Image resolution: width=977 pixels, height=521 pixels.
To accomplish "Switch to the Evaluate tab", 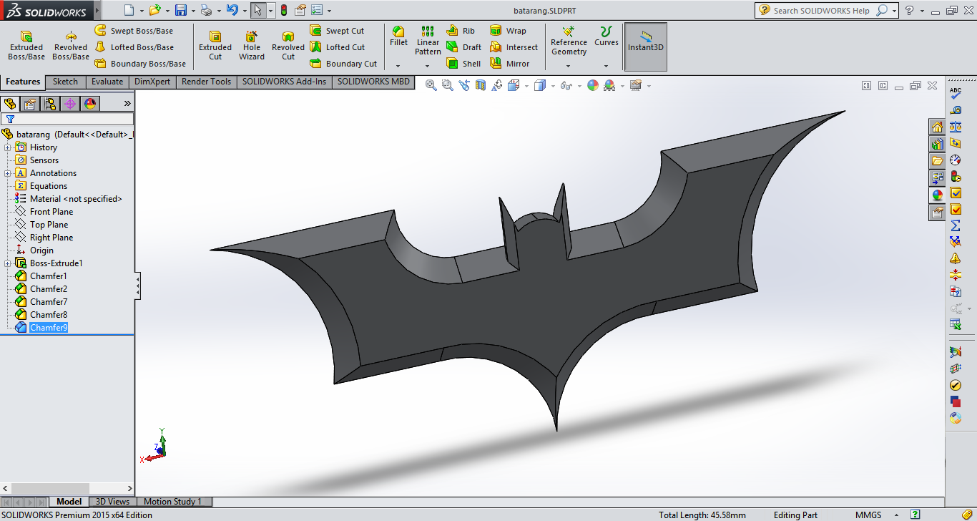I will pos(107,82).
